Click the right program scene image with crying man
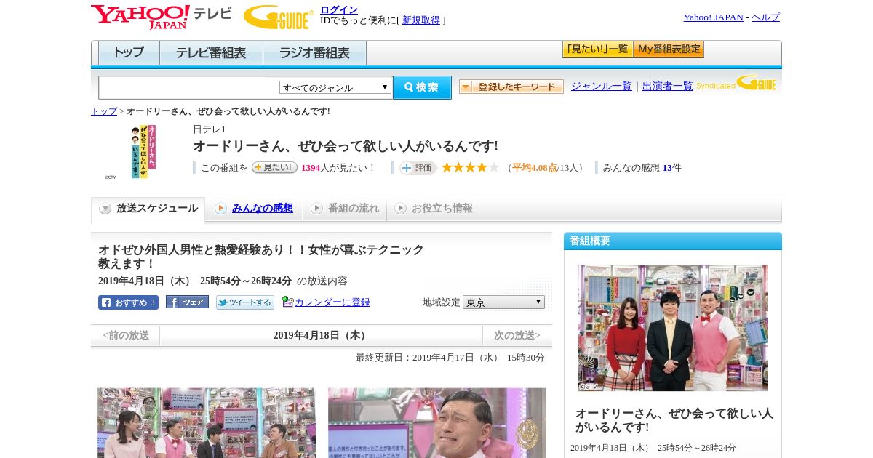The width and height of the screenshot is (873, 458). point(437,422)
